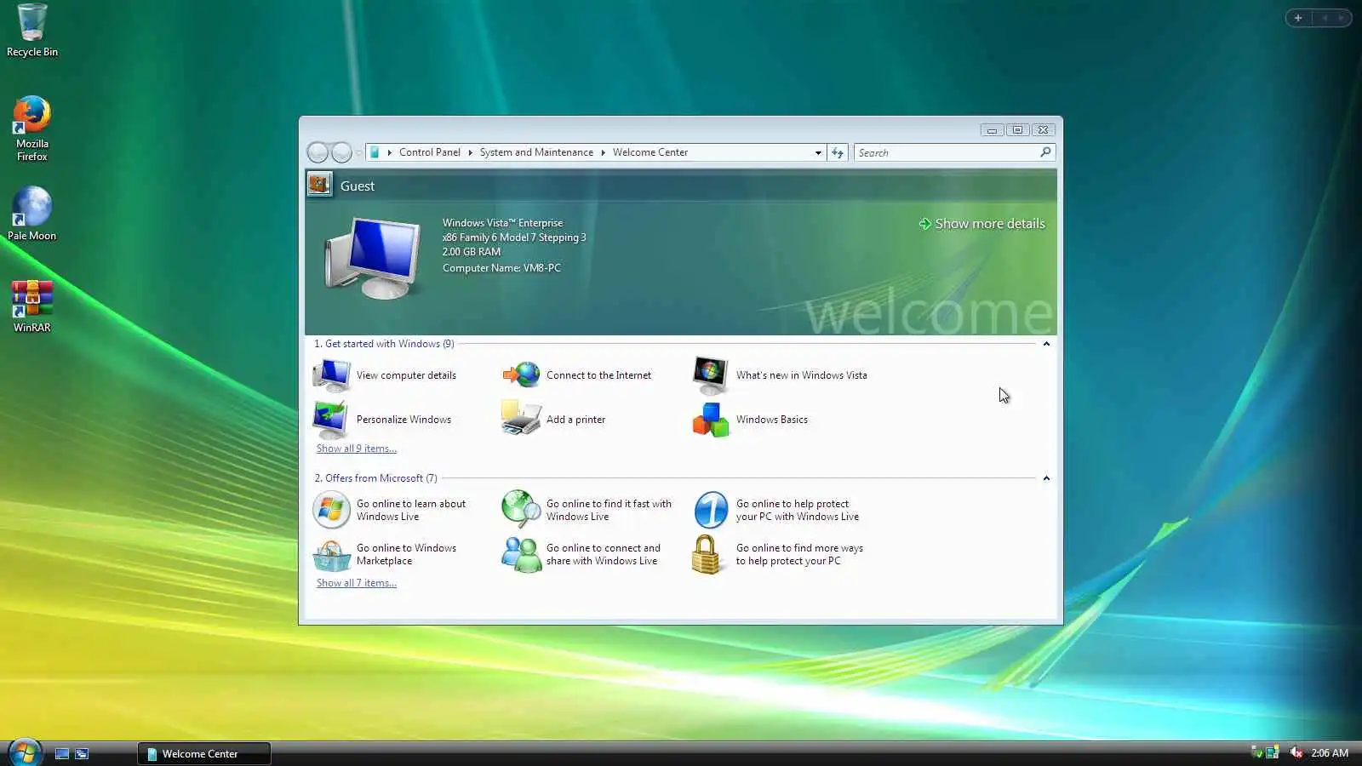Image resolution: width=1362 pixels, height=766 pixels.
Task: Select Mozilla Firefox desktop shortcut
Action: [32, 129]
